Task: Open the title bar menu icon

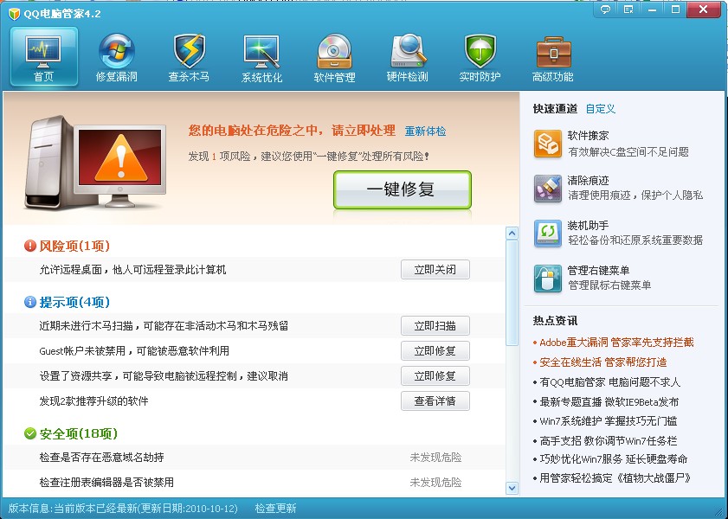Action: (x=628, y=10)
